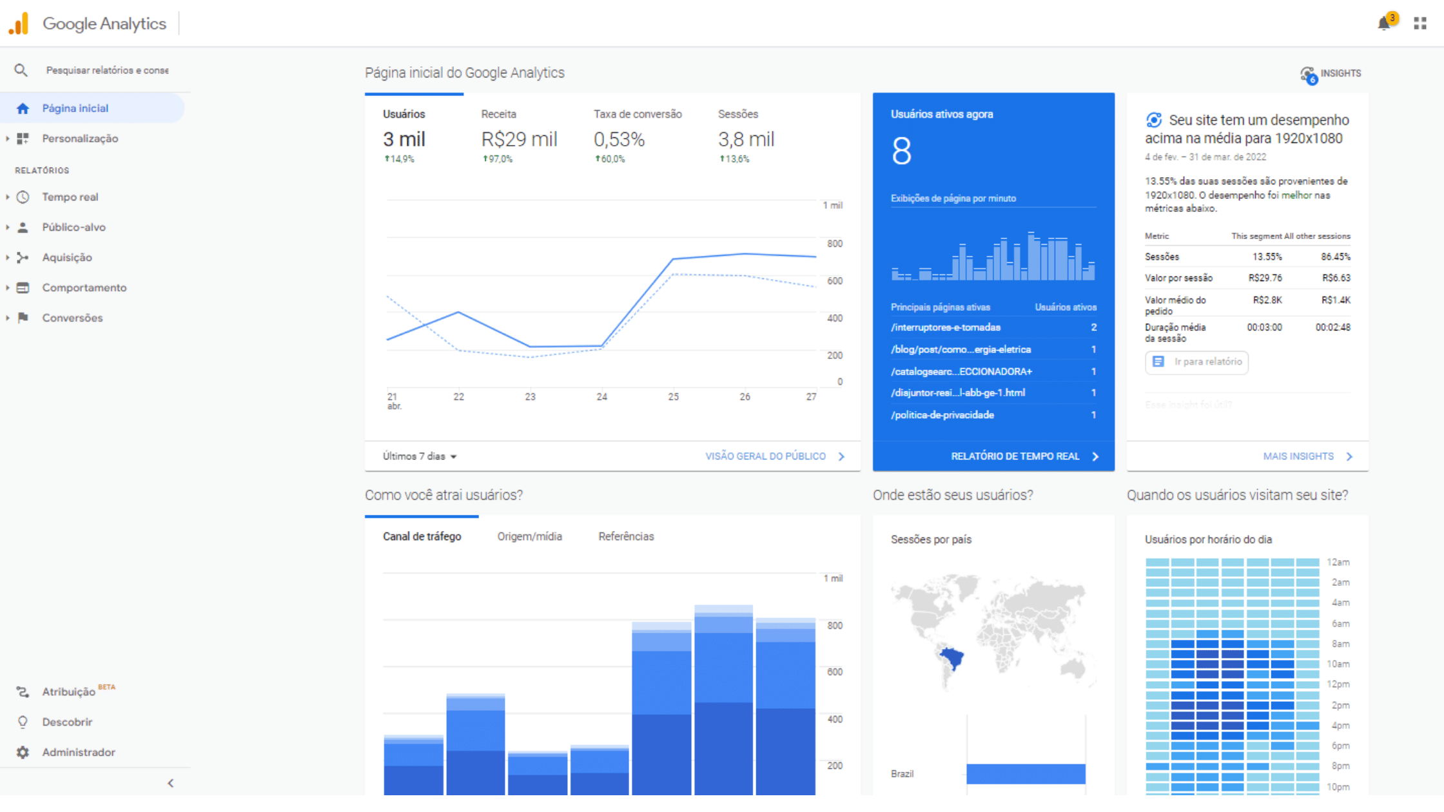Open the Página inicial menu item
The image size is (1444, 812).
pos(92,108)
